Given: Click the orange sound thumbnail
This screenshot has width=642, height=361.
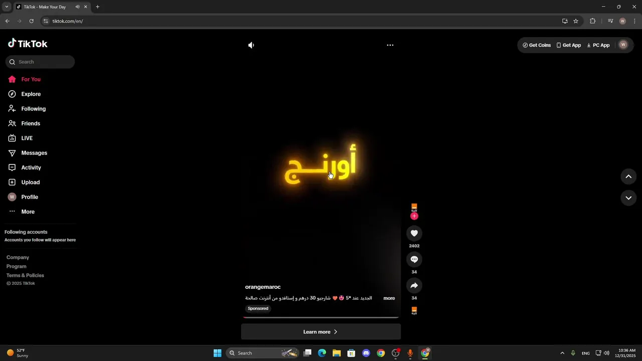Looking at the screenshot, I should pos(414,311).
